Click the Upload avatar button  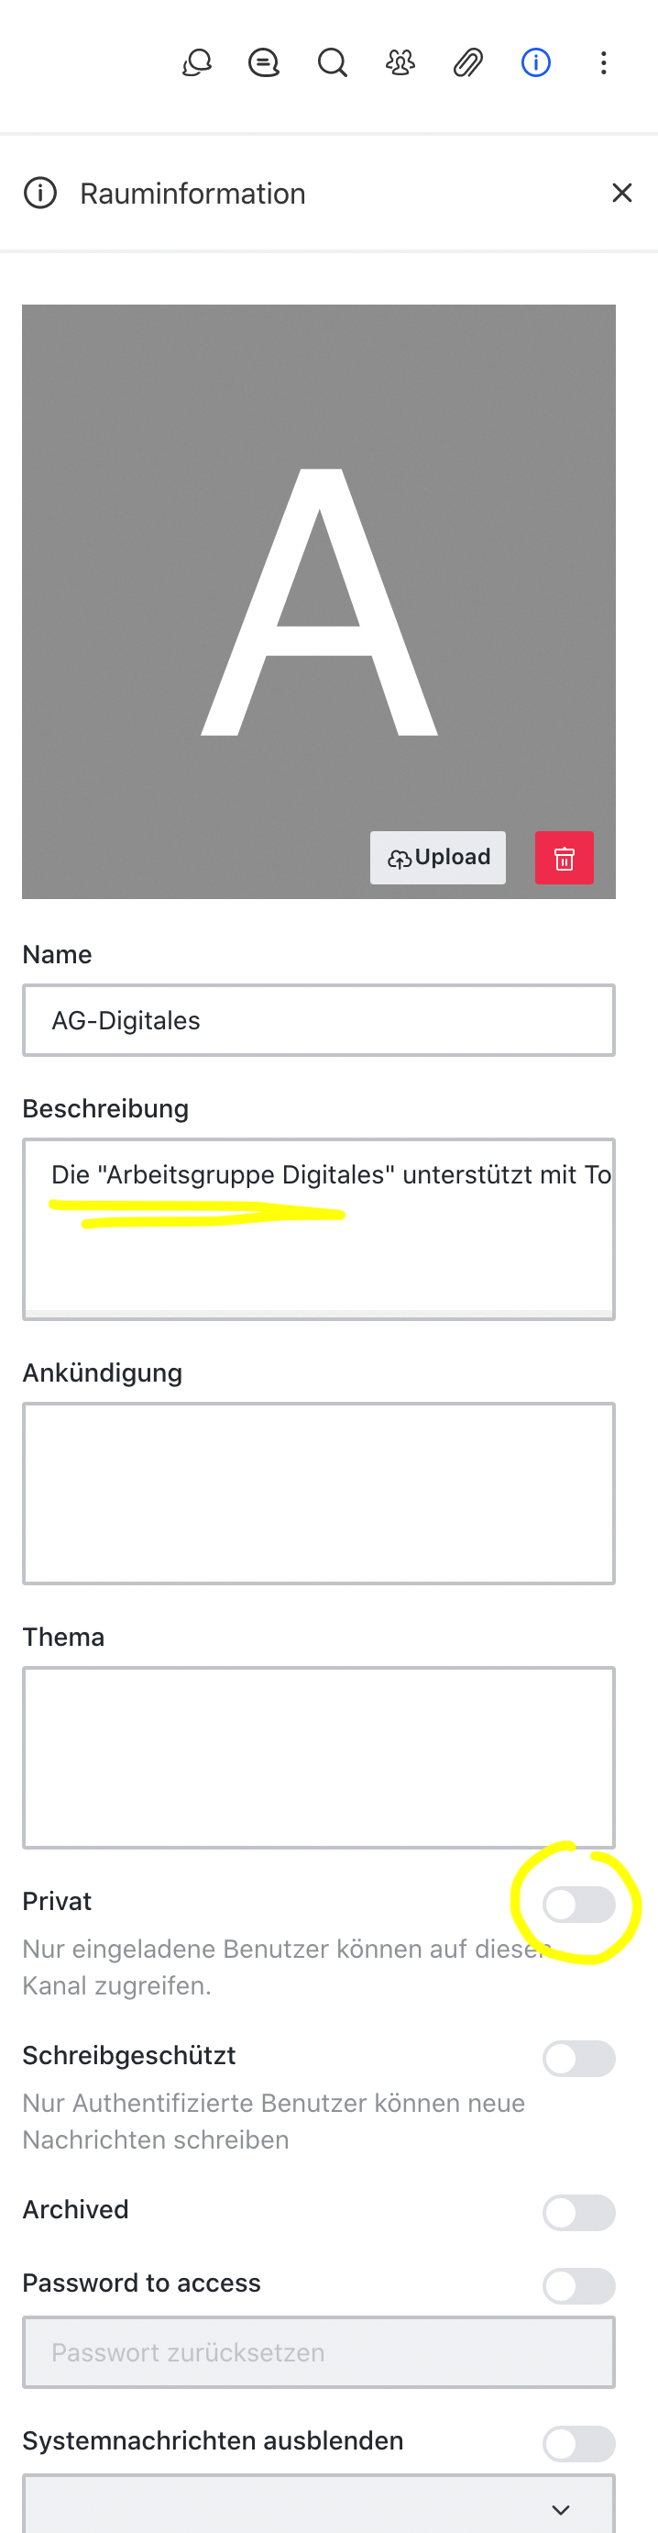point(438,858)
